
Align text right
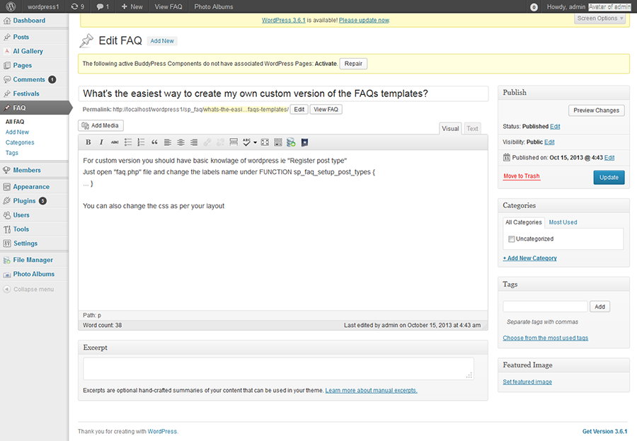pos(194,142)
